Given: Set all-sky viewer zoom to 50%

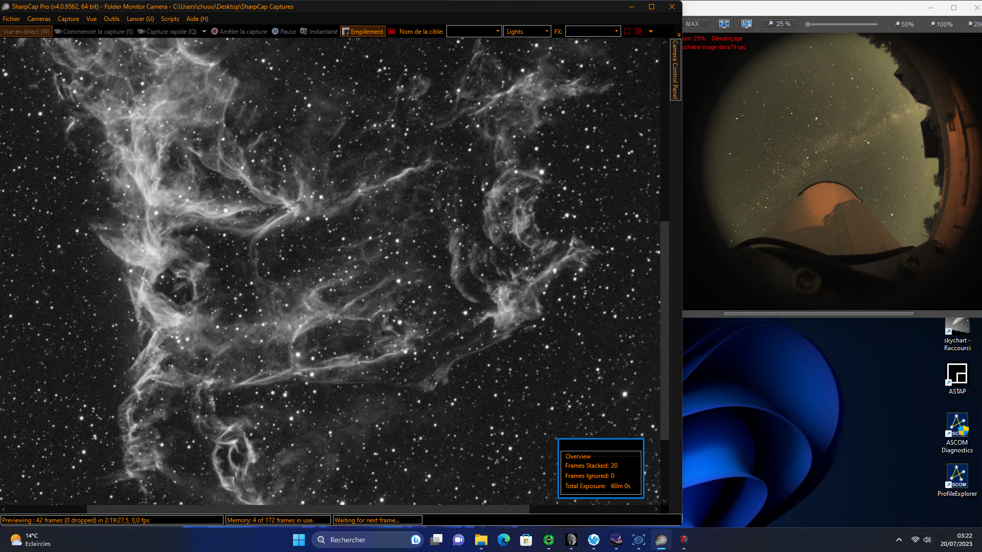Looking at the screenshot, I should pyautogui.click(x=904, y=24).
